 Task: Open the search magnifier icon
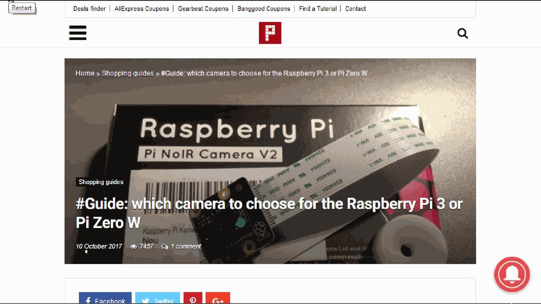tap(462, 33)
